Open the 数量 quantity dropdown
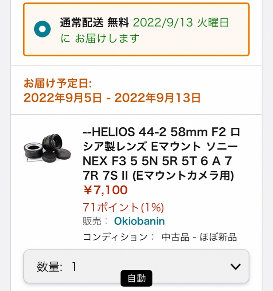The width and height of the screenshot is (273, 291). pyautogui.click(x=136, y=267)
